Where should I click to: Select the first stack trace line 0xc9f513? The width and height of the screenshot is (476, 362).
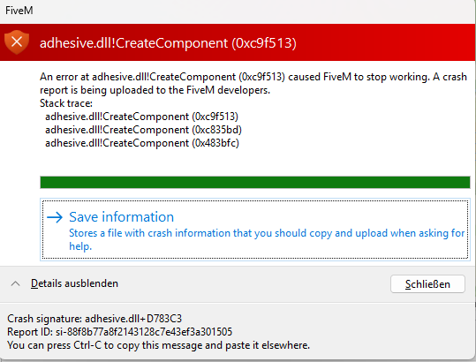point(142,117)
